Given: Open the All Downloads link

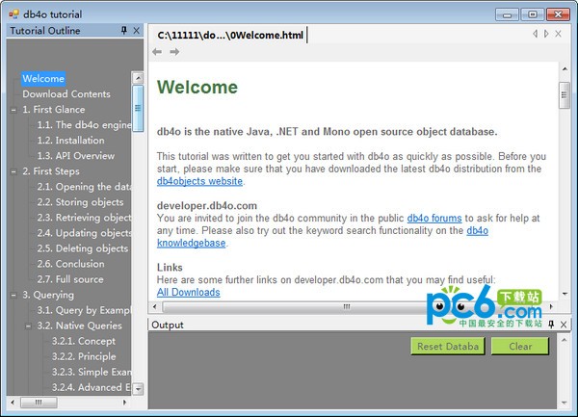Looking at the screenshot, I should coord(189,292).
